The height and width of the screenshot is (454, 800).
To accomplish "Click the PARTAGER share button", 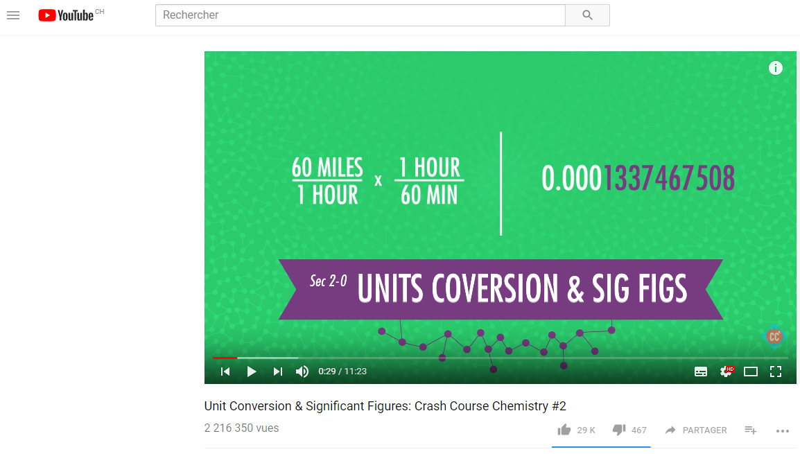I will (696, 430).
